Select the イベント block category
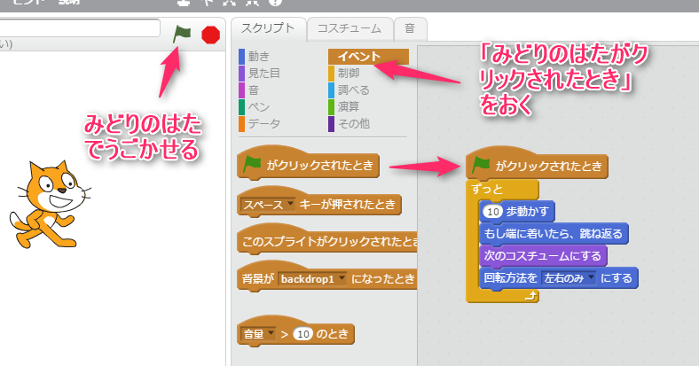 368,57
